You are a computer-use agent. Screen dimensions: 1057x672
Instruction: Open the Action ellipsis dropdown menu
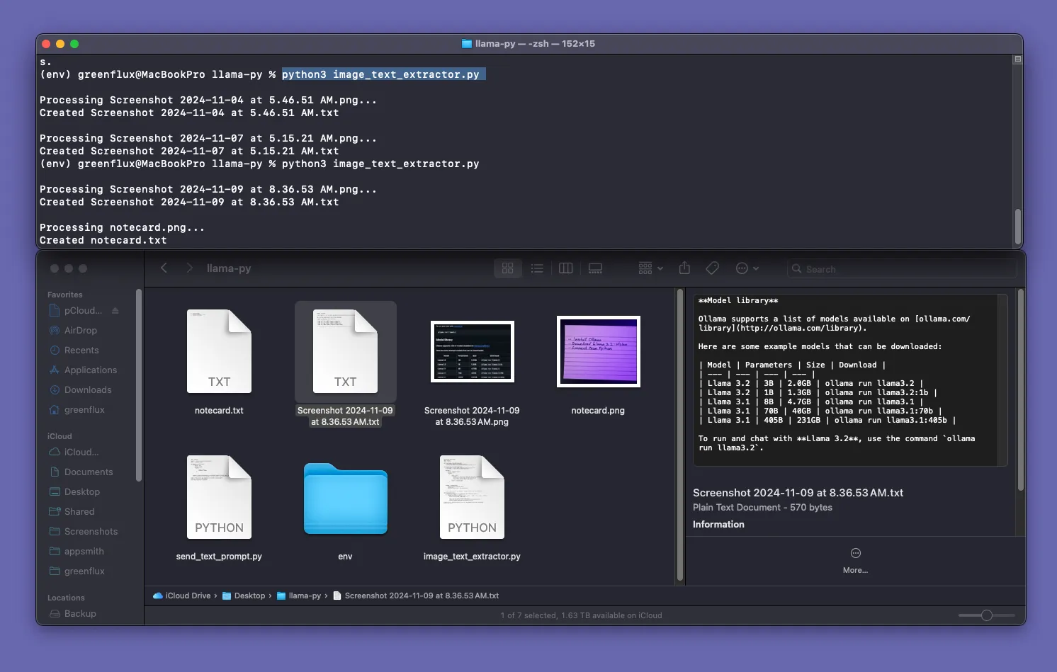click(x=747, y=268)
